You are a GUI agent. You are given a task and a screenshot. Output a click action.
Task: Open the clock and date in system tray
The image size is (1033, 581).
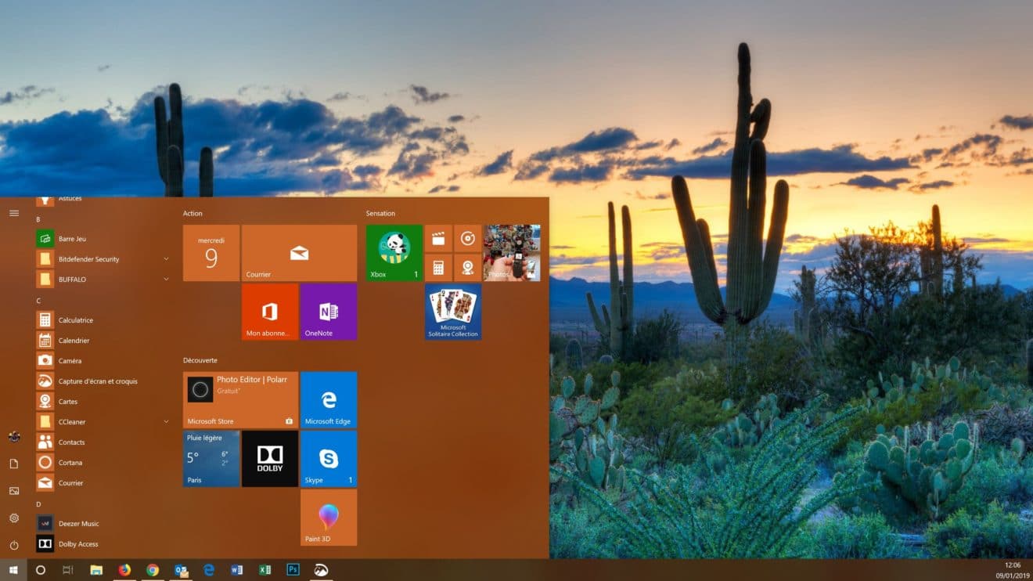pyautogui.click(x=1011, y=570)
